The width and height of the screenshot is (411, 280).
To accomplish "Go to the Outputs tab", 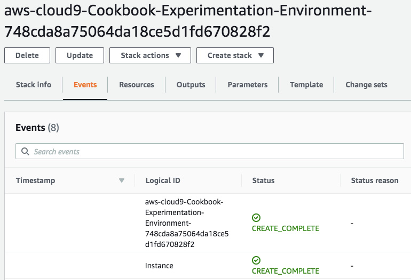I will [x=191, y=85].
